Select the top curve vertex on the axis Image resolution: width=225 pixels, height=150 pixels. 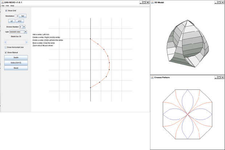tap(90, 39)
